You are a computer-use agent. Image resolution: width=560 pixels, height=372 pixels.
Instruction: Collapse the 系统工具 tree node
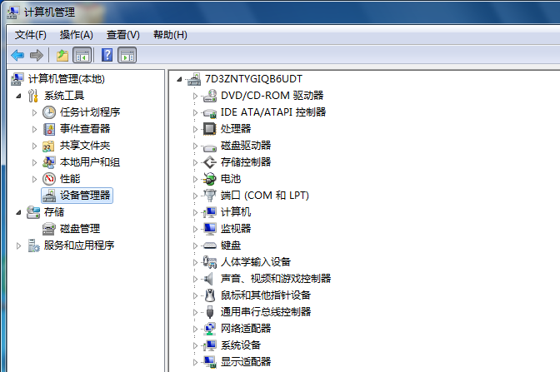tap(19, 96)
